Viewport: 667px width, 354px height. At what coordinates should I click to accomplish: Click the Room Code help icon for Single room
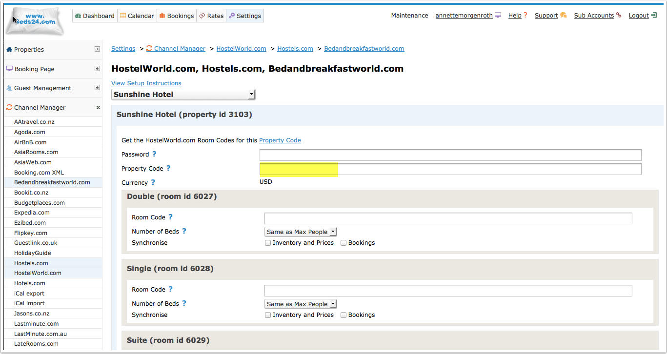tap(170, 289)
